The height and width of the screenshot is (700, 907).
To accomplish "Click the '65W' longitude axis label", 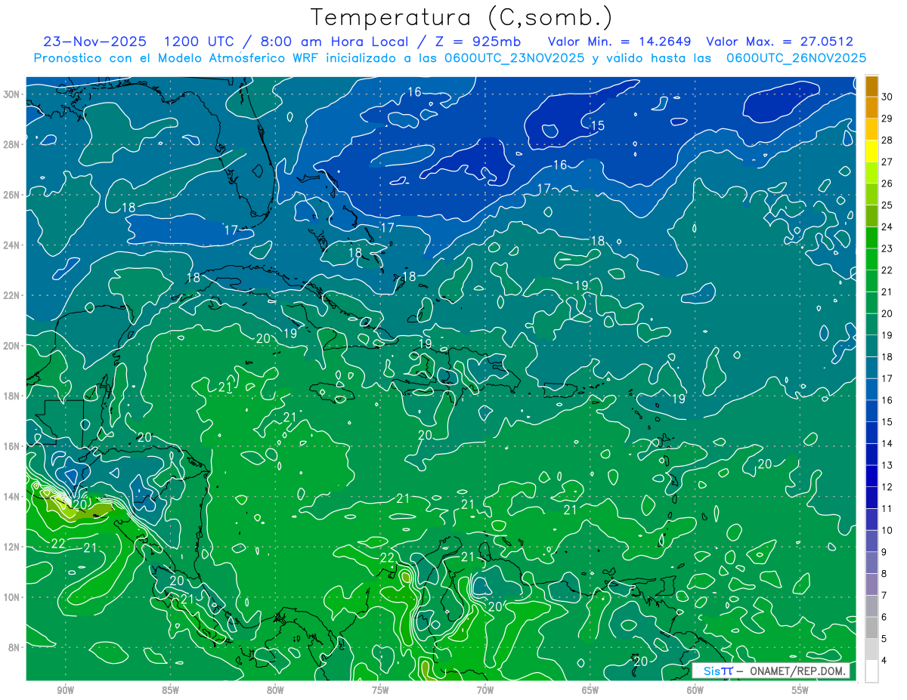I will point(590,690).
